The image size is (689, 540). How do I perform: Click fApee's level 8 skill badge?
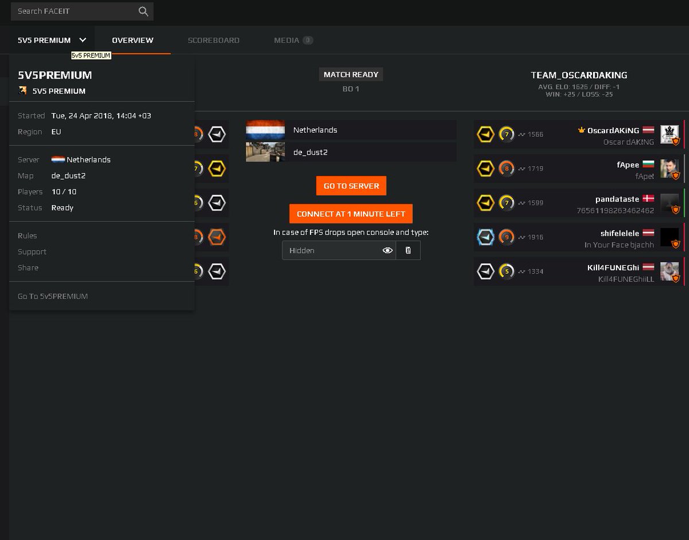point(506,168)
